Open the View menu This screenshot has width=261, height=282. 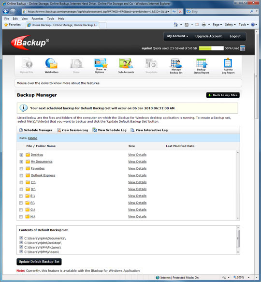(25, 19)
